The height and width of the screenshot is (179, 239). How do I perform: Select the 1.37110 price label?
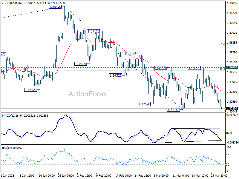point(93,31)
